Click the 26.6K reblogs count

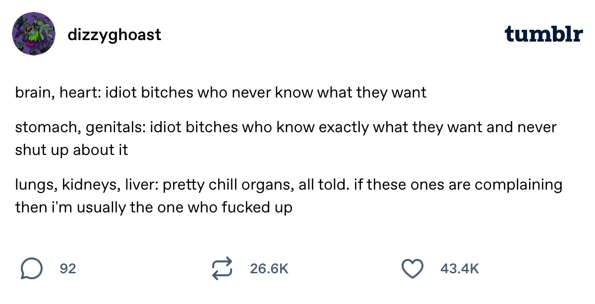pos(269,269)
